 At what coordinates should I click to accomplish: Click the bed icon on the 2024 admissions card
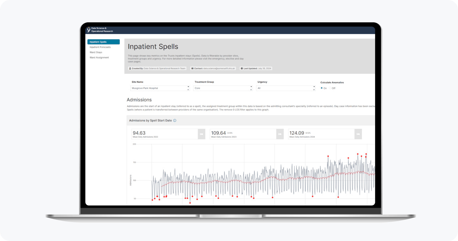point(358,134)
